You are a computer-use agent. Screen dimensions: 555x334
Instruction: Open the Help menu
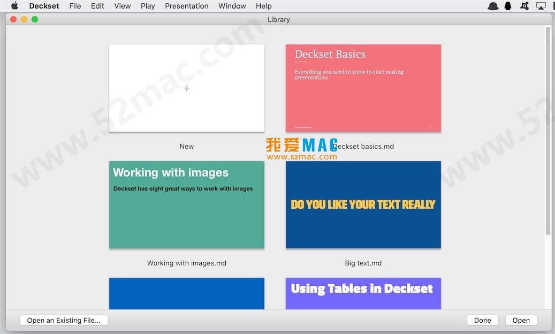(264, 6)
